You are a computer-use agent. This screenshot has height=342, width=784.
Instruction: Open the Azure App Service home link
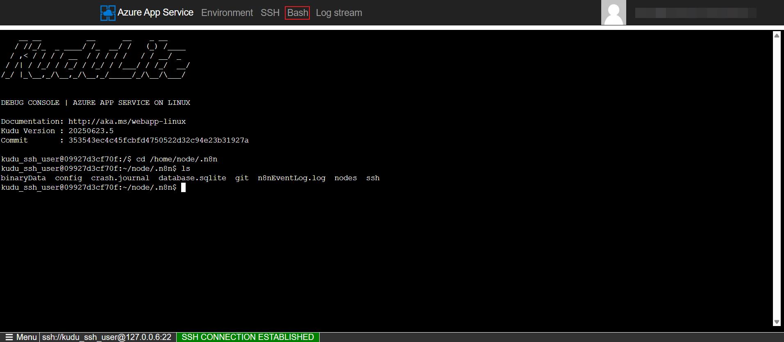[155, 12]
